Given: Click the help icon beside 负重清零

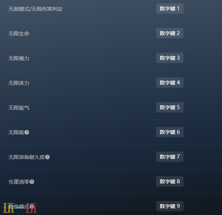Looking at the screenshot, I should [32, 182].
